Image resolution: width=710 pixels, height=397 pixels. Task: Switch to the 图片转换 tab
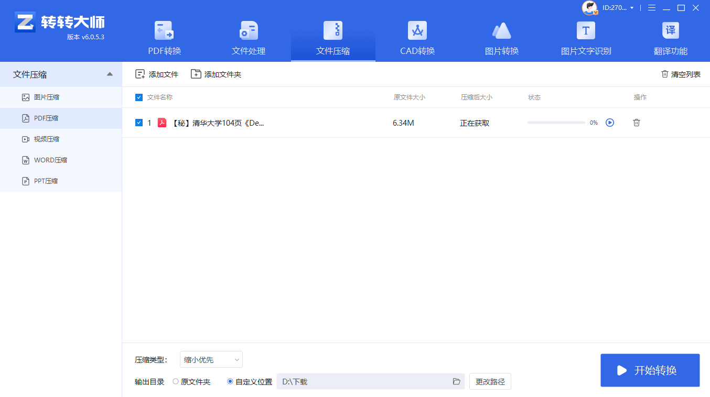point(501,37)
